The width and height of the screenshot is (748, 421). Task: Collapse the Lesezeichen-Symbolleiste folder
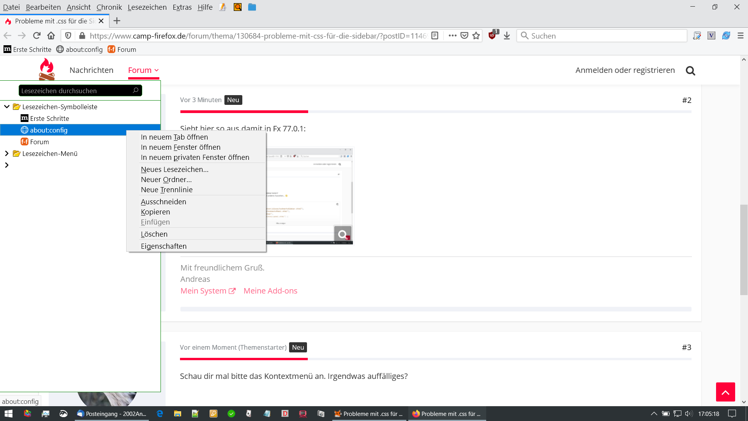pyautogui.click(x=7, y=106)
